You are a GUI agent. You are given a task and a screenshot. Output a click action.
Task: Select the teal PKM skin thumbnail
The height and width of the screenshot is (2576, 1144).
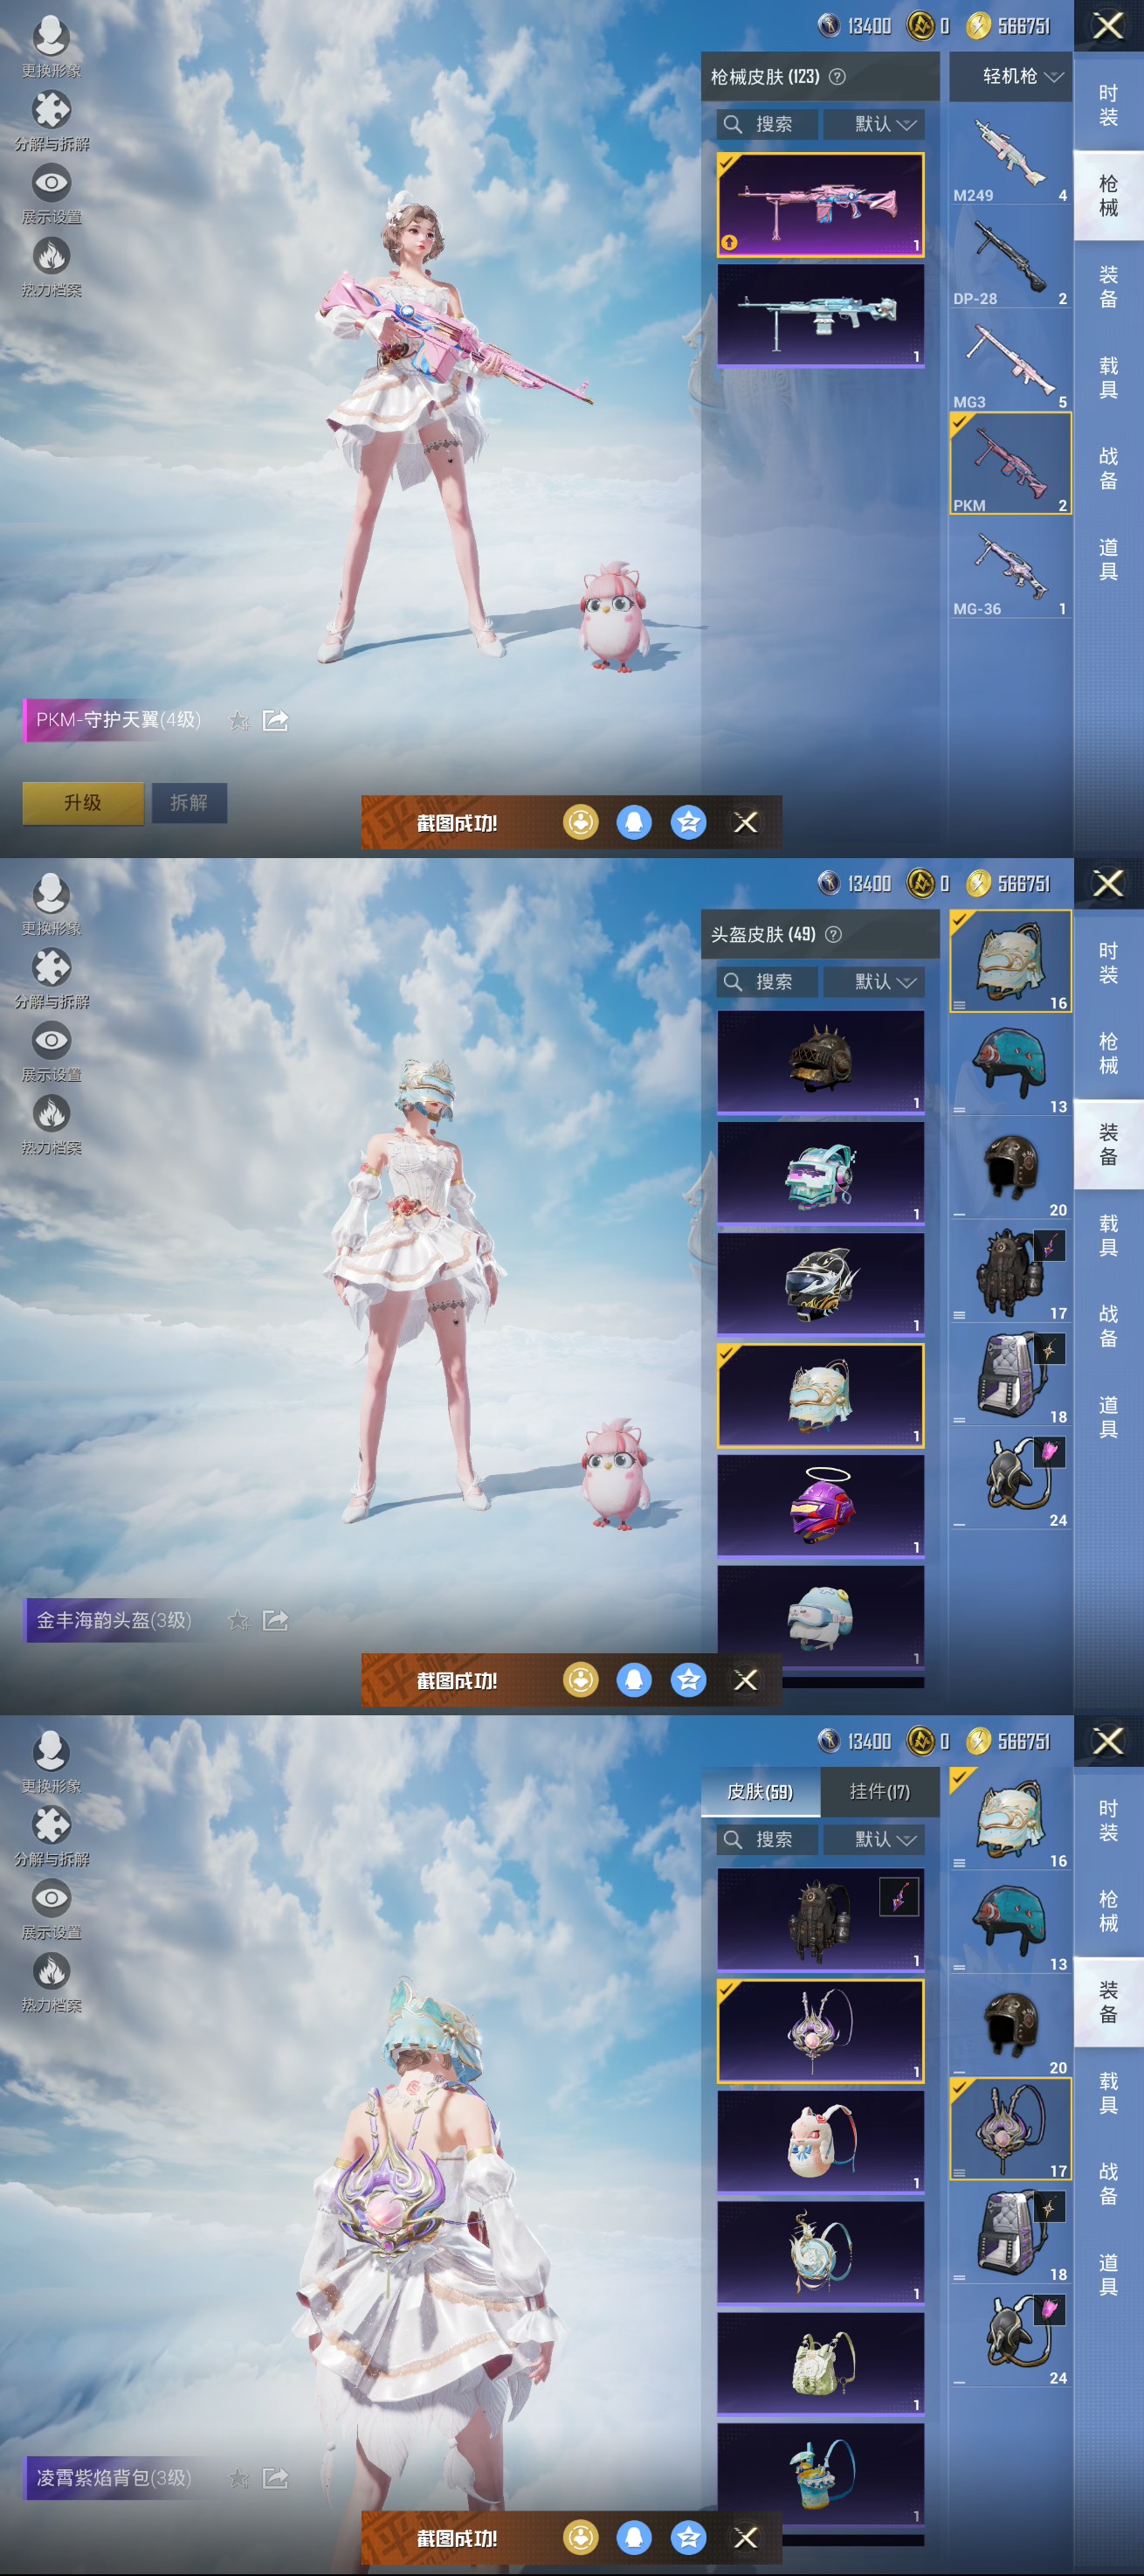click(820, 316)
